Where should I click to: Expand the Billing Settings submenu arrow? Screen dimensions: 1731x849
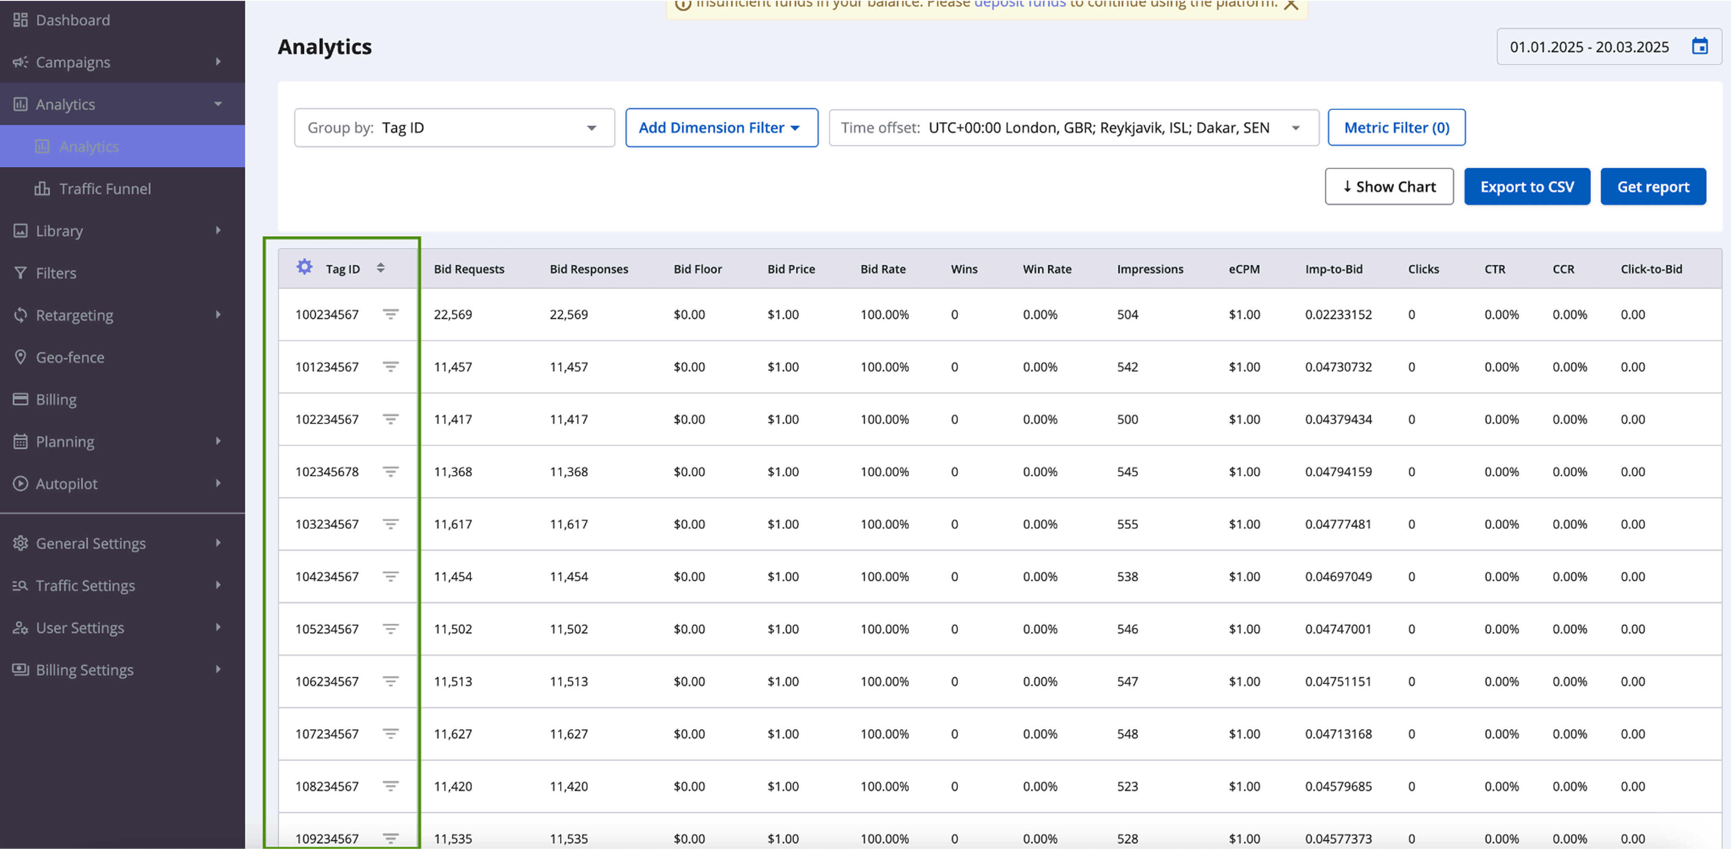click(218, 669)
